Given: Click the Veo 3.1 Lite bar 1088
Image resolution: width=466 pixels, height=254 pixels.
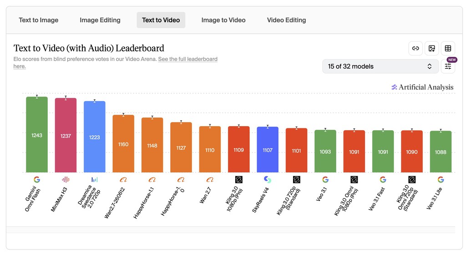Looking at the screenshot, I should click(x=441, y=152).
